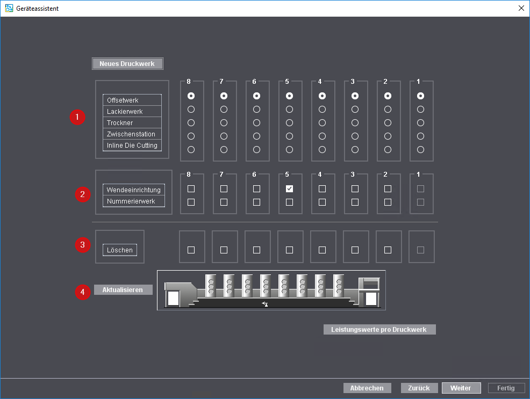Select Zwischenstation for unit 4
The image size is (530, 399).
(322, 136)
